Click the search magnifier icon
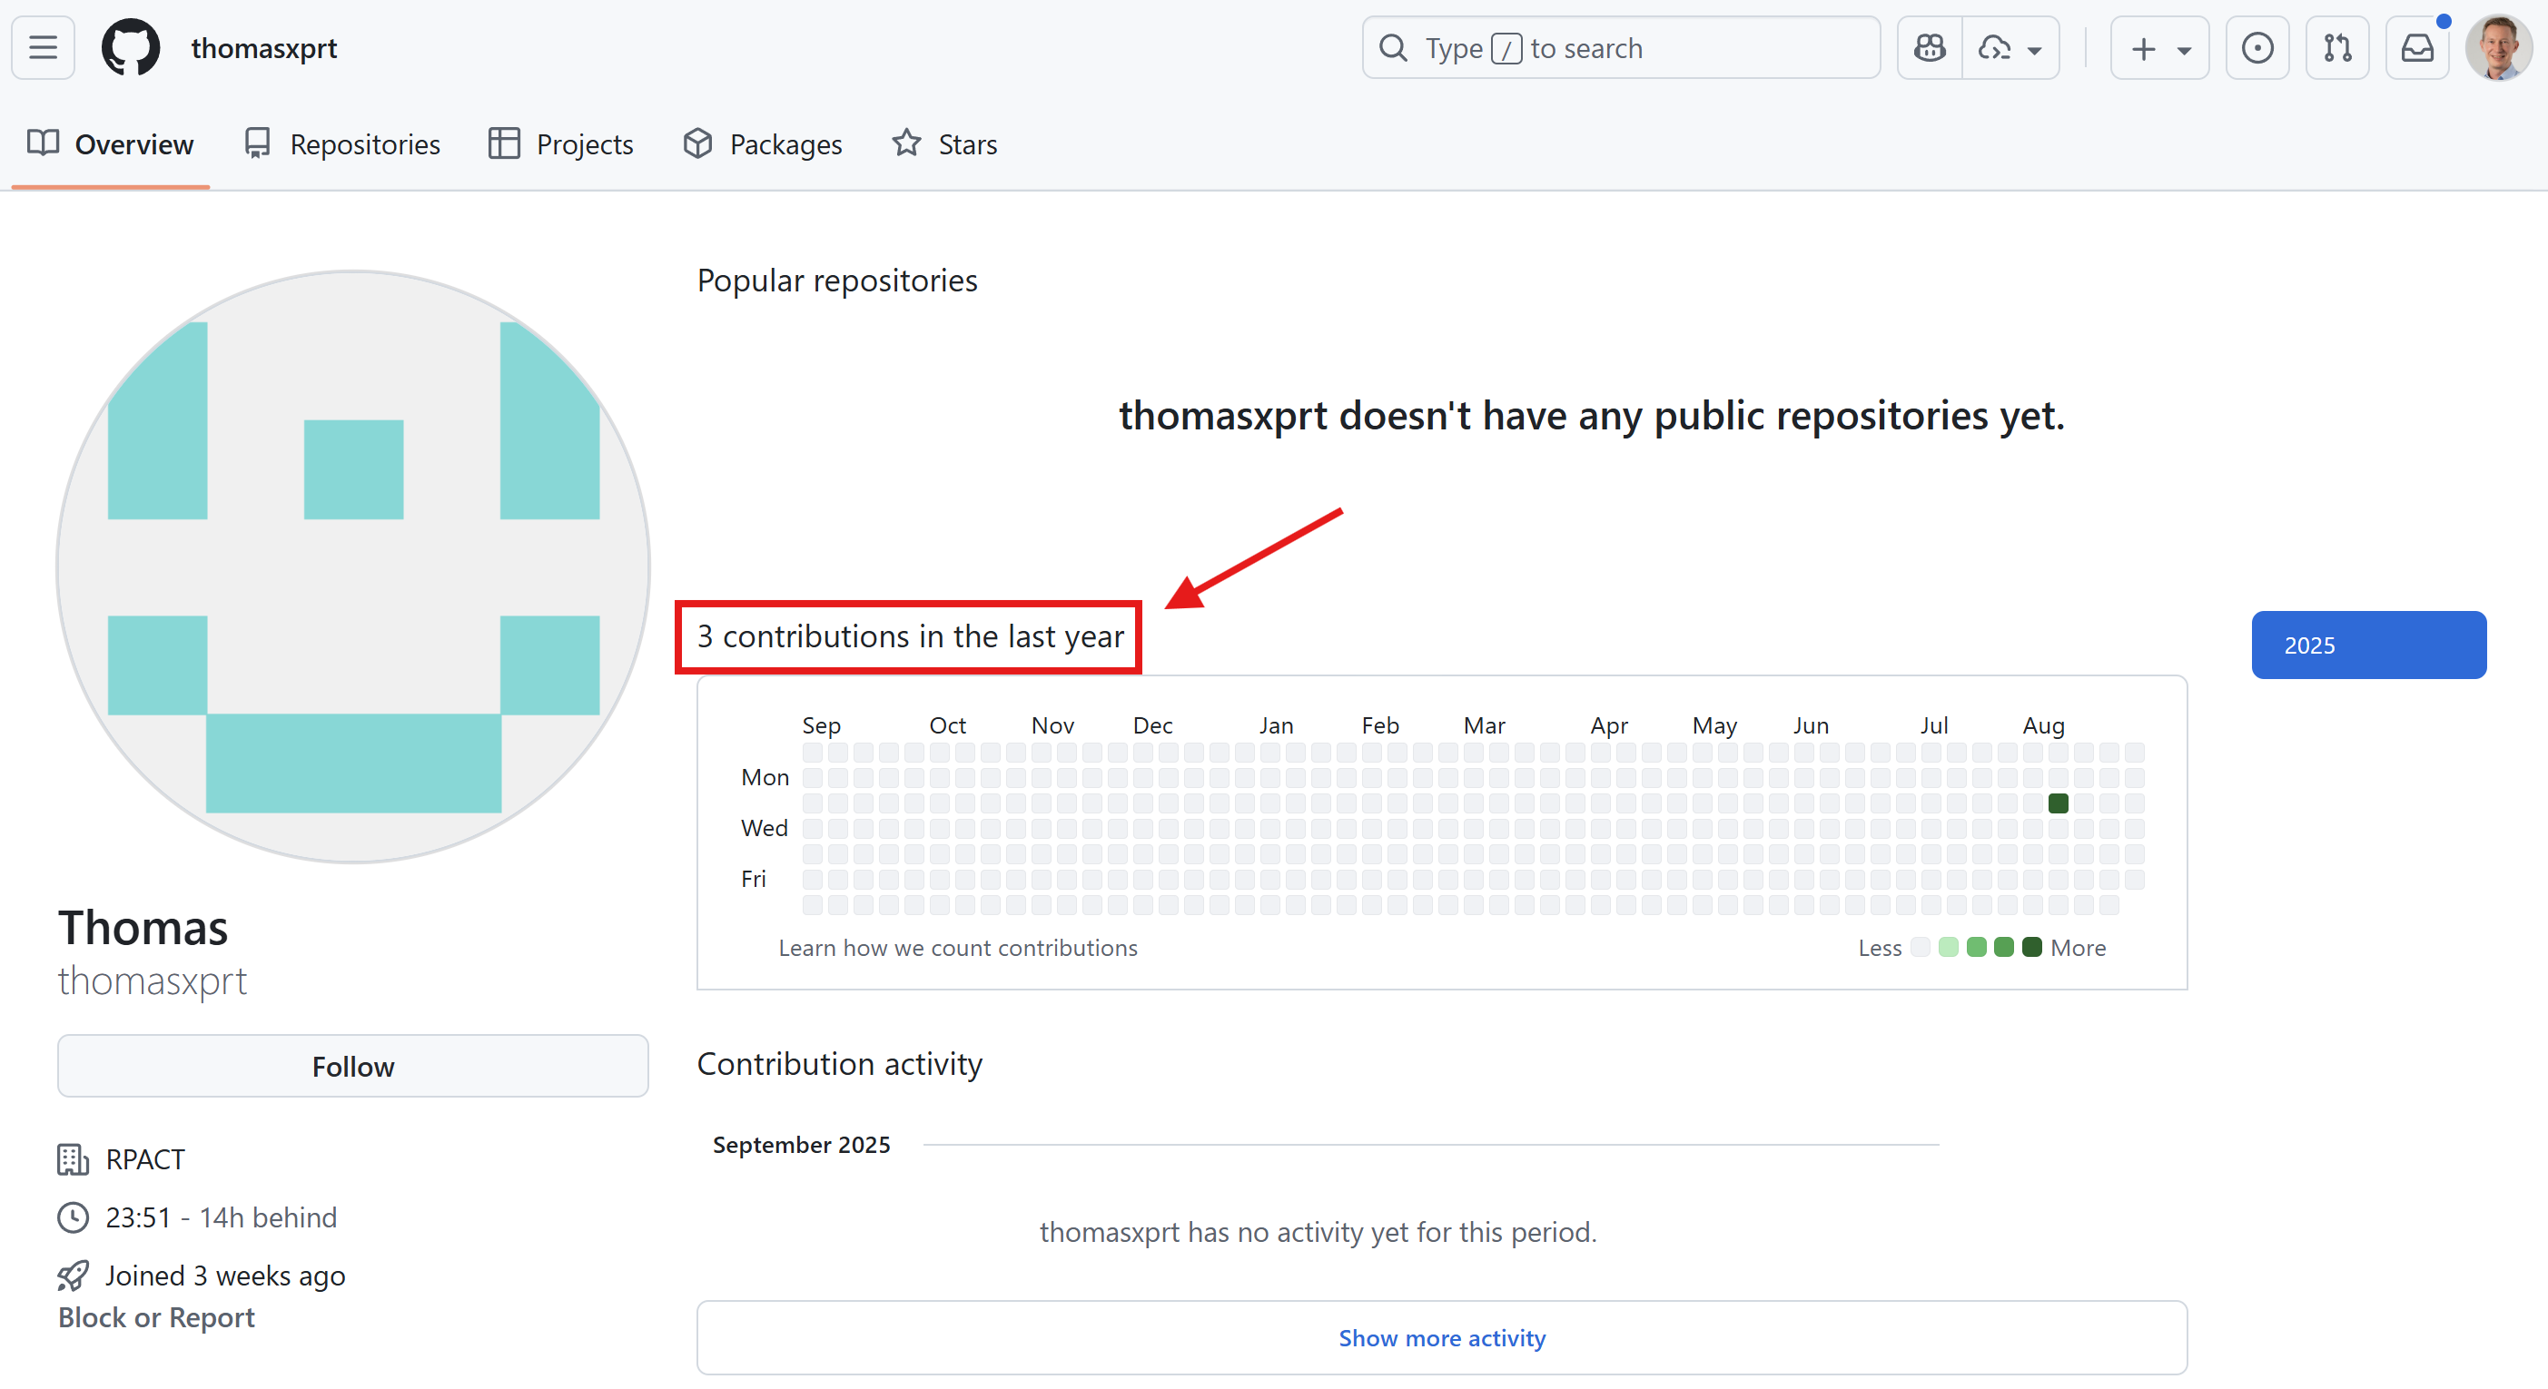 pos(1393,47)
